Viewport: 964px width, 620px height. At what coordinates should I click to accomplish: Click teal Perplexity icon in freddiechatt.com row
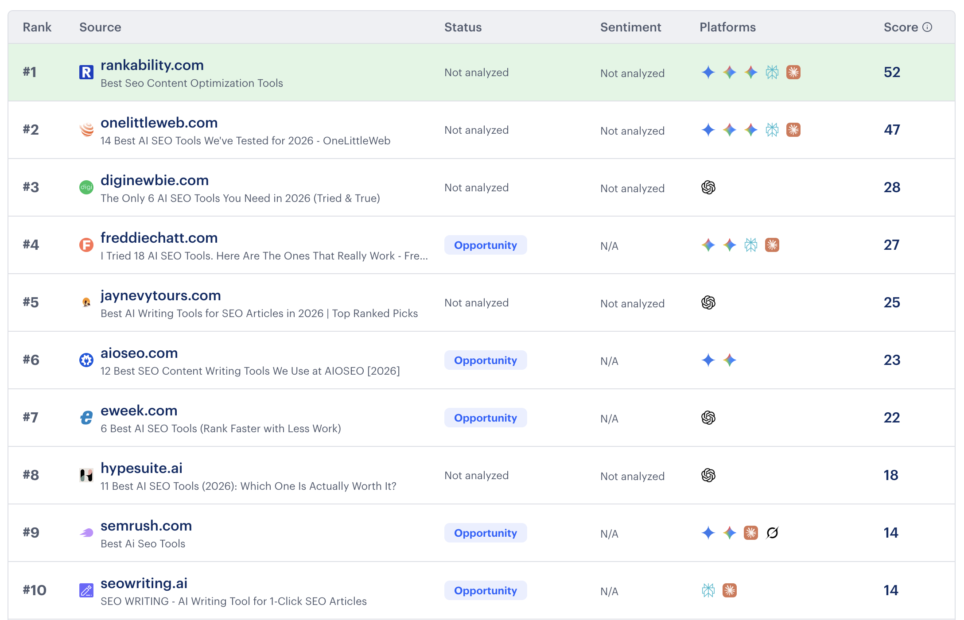tap(751, 245)
